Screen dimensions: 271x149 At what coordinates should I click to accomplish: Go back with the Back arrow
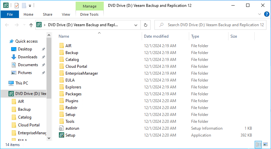[x=7, y=25]
